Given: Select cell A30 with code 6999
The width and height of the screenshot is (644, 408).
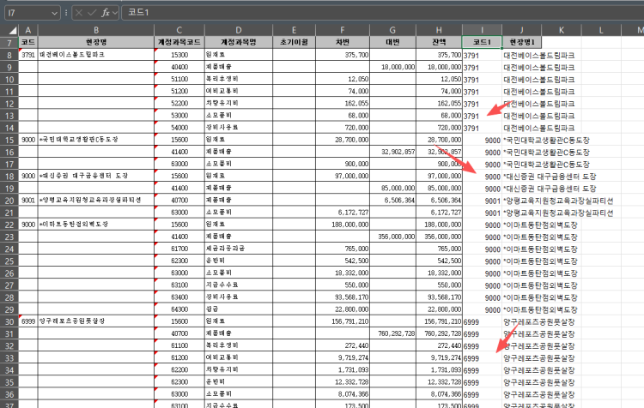Looking at the screenshot, I should [27, 321].
